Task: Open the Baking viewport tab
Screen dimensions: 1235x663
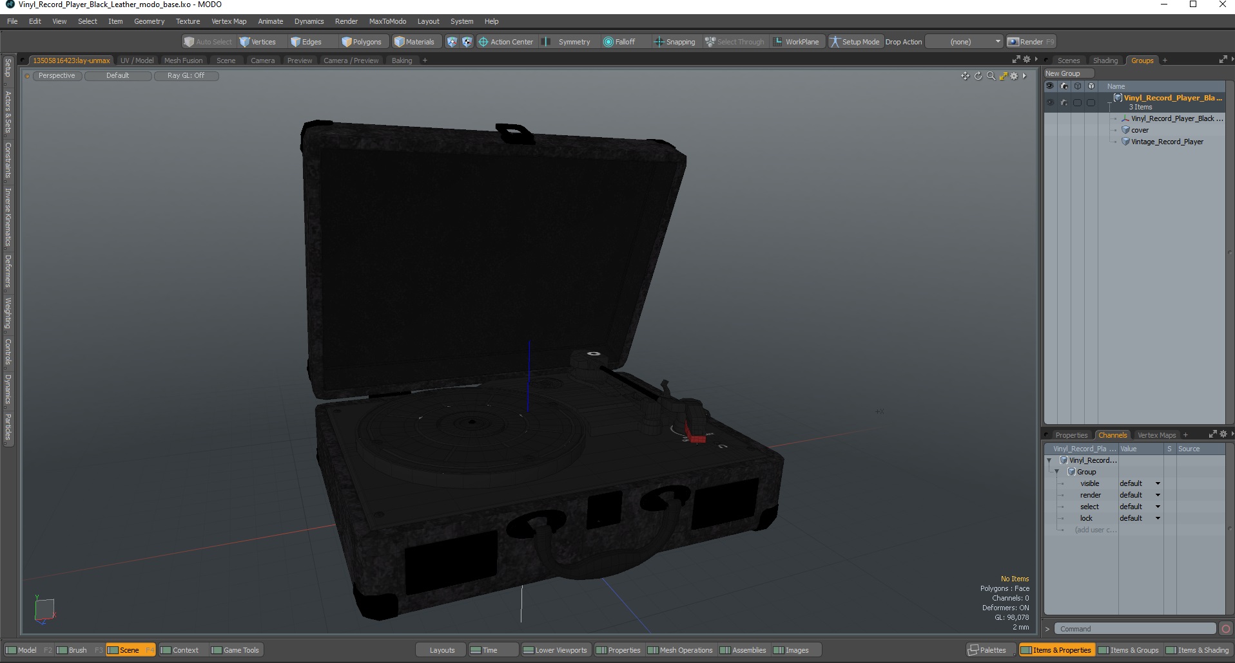Action: (402, 61)
